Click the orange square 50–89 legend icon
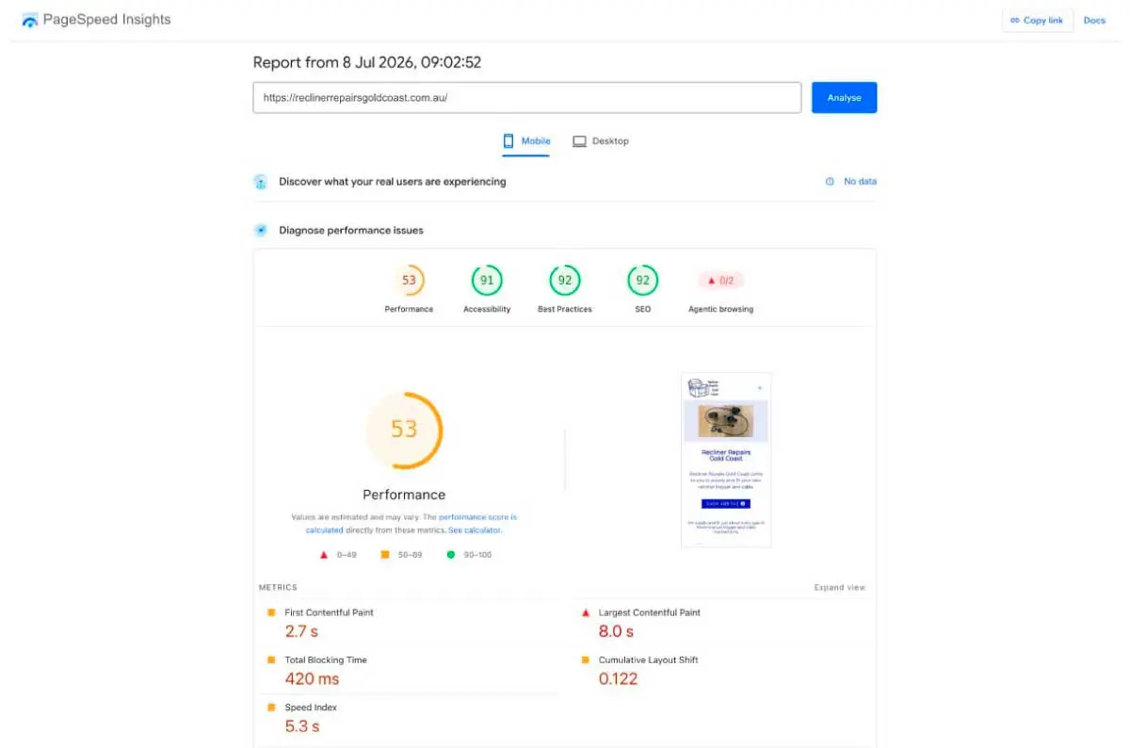 click(384, 555)
